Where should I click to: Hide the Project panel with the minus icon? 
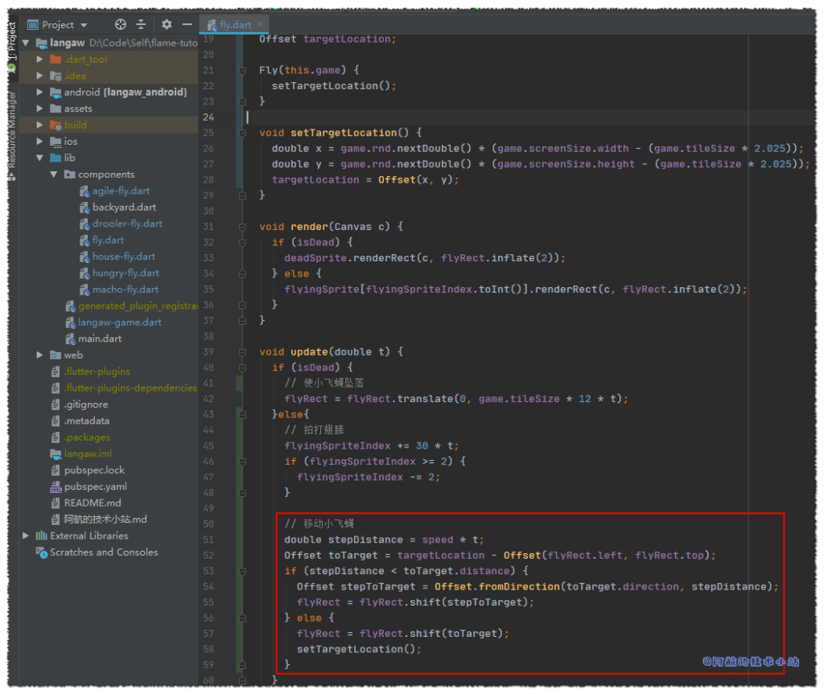coord(186,25)
